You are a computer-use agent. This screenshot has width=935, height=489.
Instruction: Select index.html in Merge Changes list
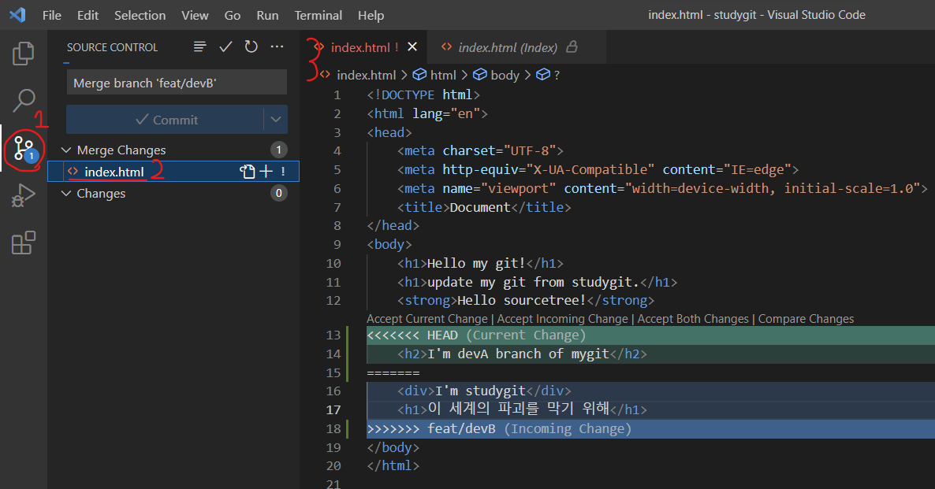coord(173,172)
